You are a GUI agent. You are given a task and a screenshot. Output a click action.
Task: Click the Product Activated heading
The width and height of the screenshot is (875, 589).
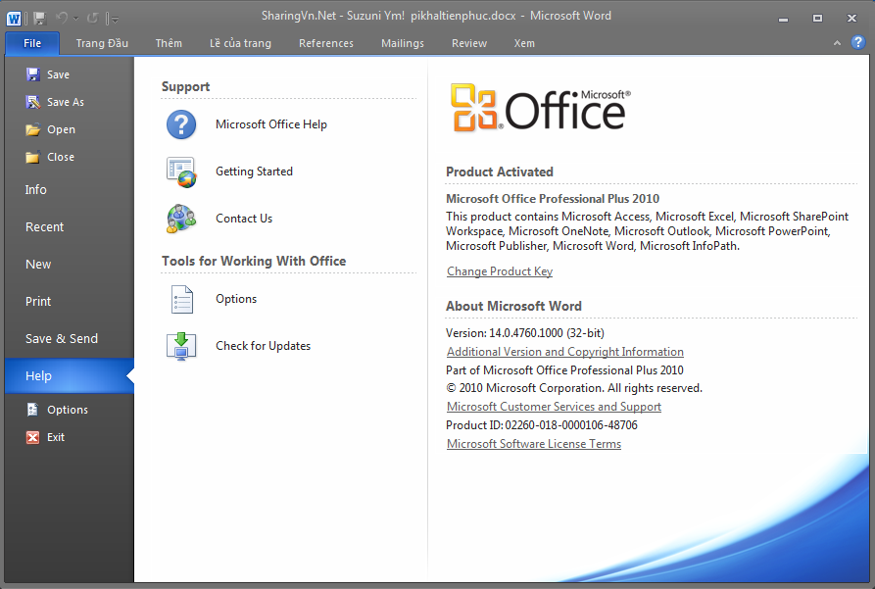pos(500,172)
